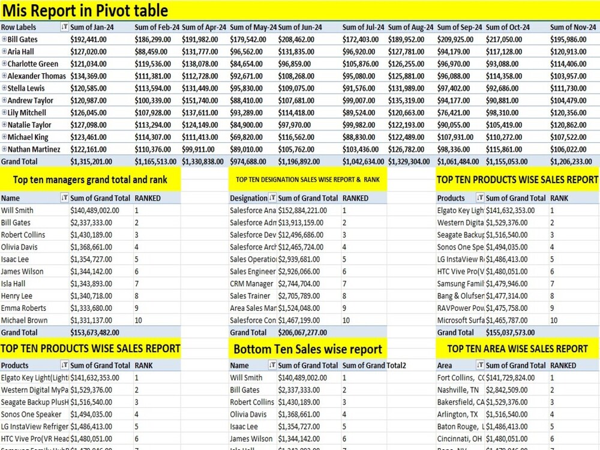Expand the Nathan Martinez pivot row
The image size is (600, 450).
pos(4,149)
